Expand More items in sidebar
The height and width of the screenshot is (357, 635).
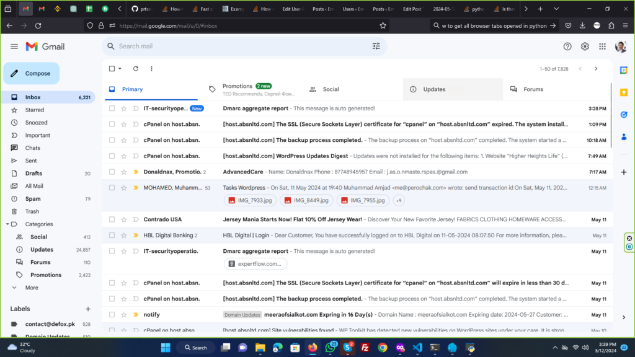31,288
